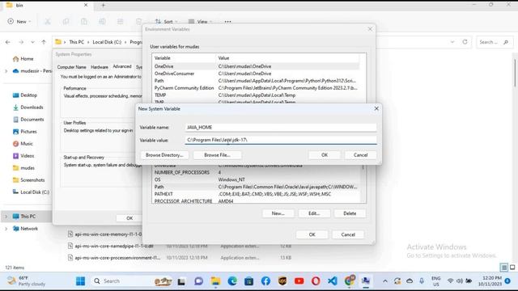Launch Microsoft Edge from the taskbar

tap(232, 281)
